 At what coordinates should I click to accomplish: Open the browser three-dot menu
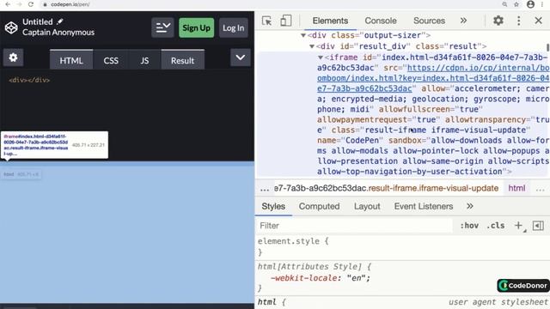(542, 4)
